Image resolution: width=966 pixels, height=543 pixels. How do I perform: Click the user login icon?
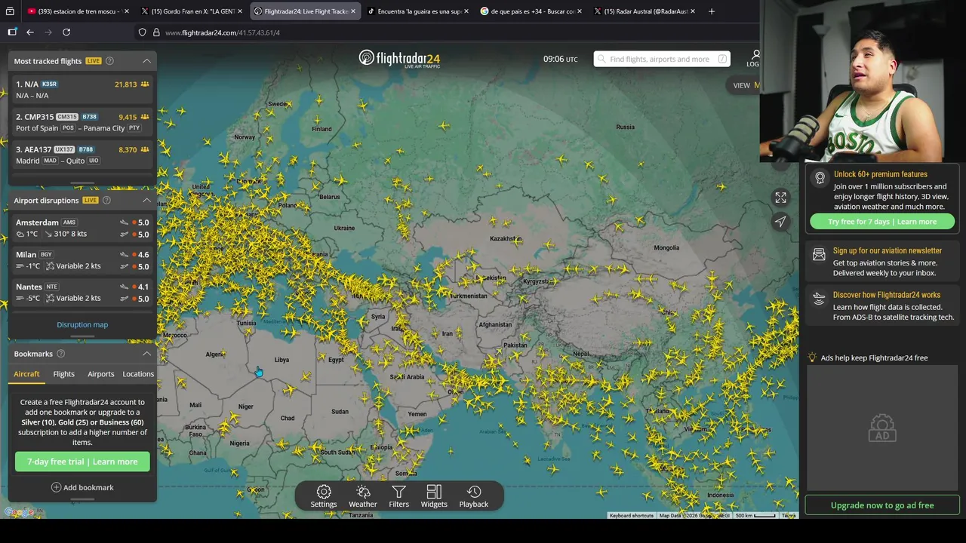[755, 55]
